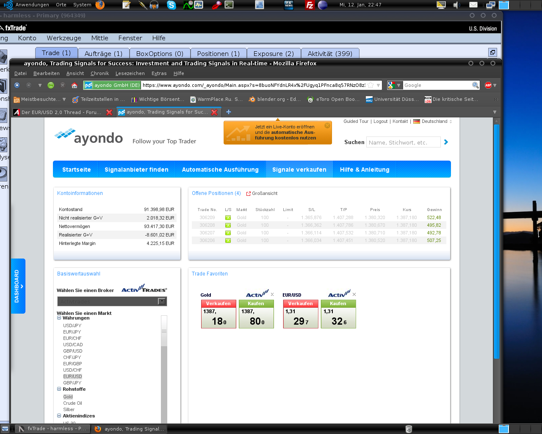The height and width of the screenshot is (434, 542).
Task: Close the 'Der EUR/USD 2,0 Thread' tab
Action: coord(109,112)
